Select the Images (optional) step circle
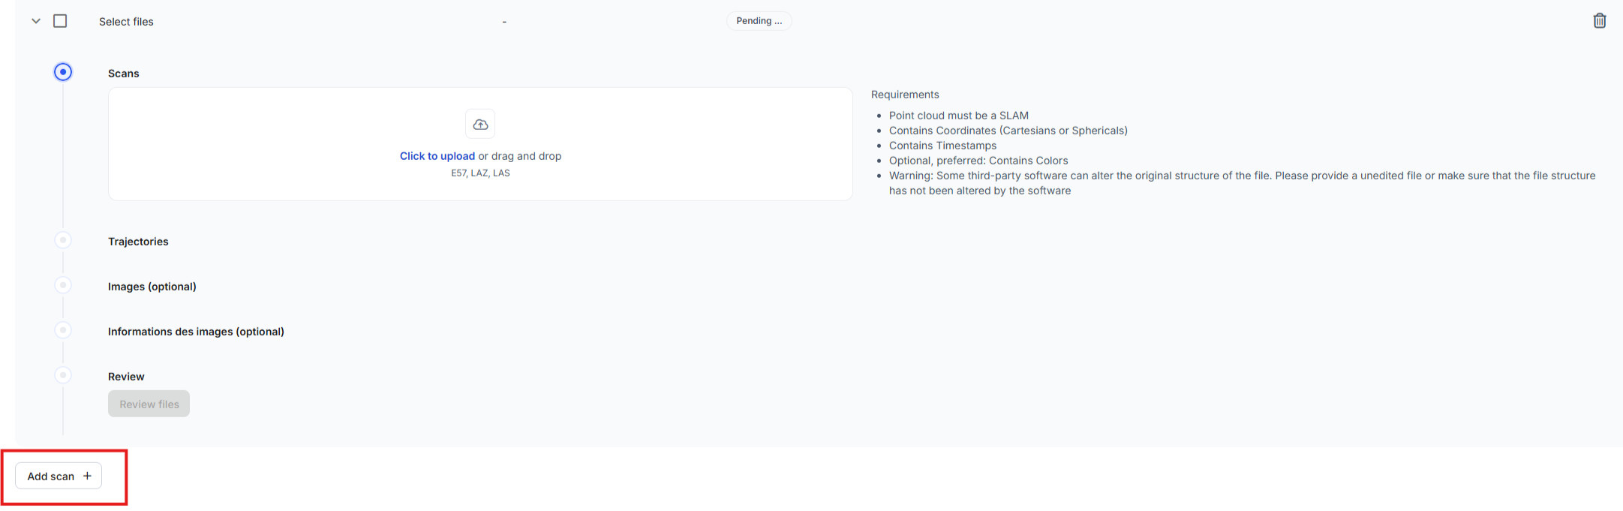 63,285
